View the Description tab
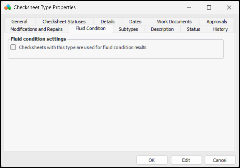The height and width of the screenshot is (168, 240). [x=162, y=29]
